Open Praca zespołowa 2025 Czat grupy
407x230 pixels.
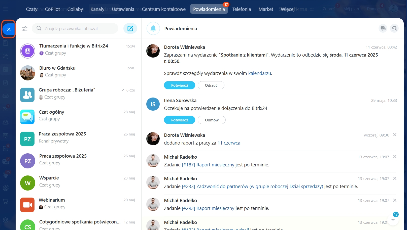[x=78, y=161]
